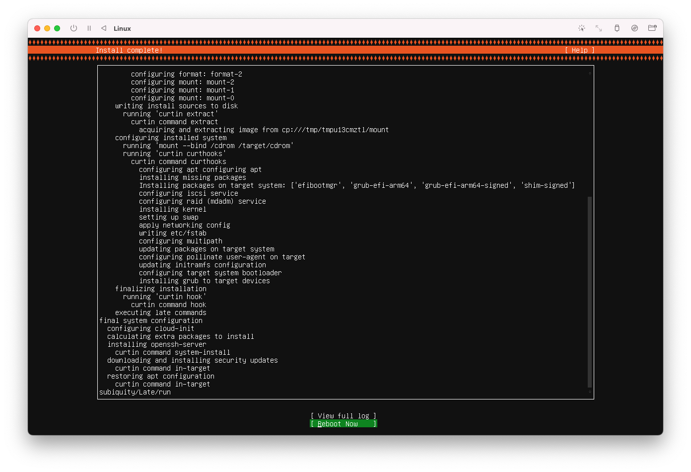Click line 'configuring mount: mount-2'
Screen dimensions: 691x472
coord(183,82)
